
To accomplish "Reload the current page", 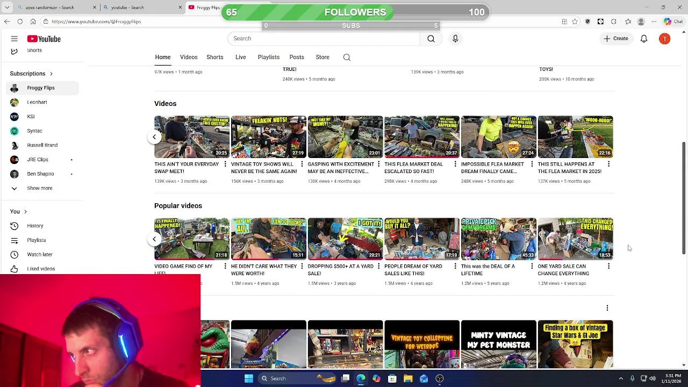I will pos(20,21).
